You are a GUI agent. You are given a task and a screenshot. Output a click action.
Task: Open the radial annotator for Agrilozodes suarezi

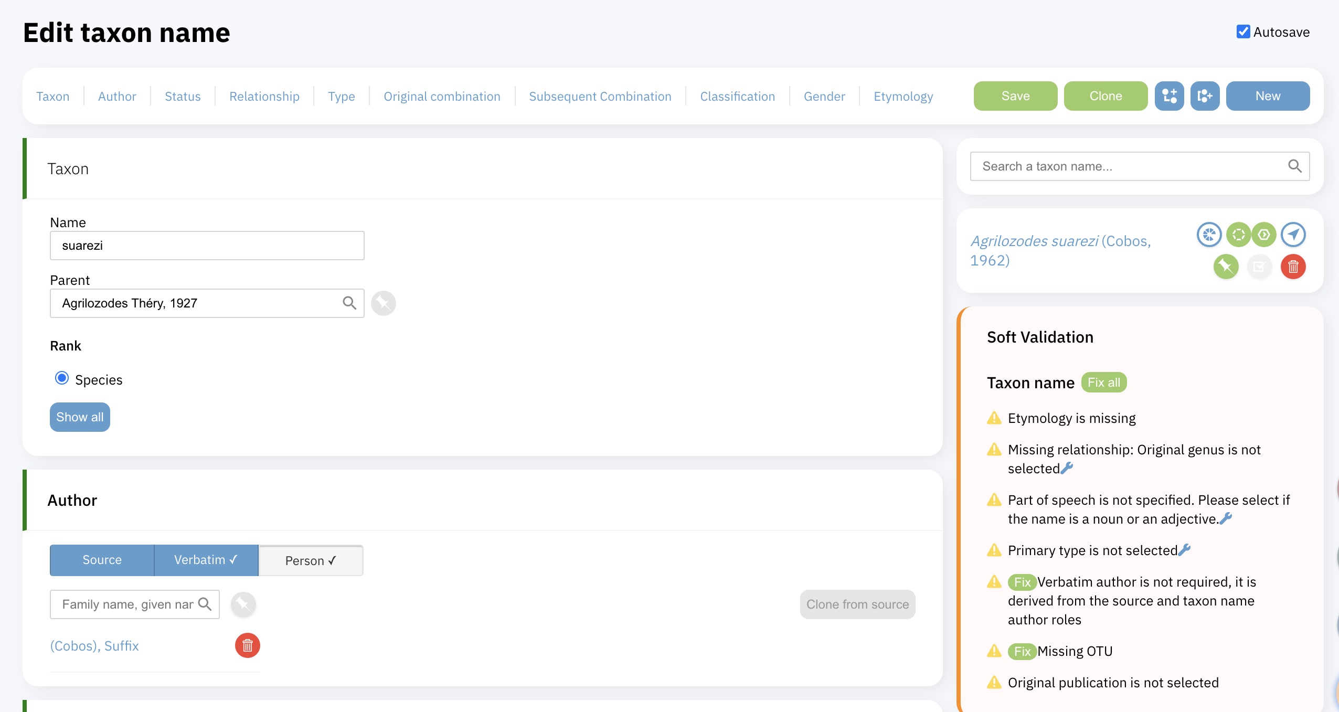[1210, 235]
